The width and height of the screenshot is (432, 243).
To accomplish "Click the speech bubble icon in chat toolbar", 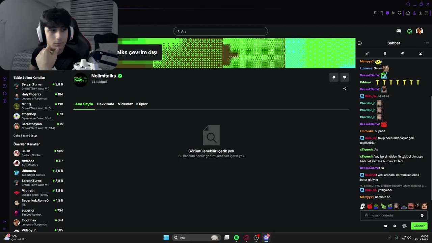I will 403,53.
